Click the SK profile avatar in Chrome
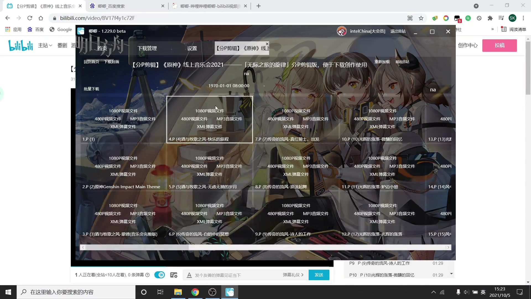531x299 pixels. tap(512, 18)
